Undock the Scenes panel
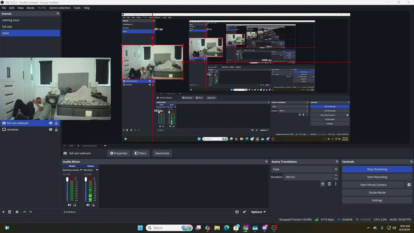 click(58, 14)
